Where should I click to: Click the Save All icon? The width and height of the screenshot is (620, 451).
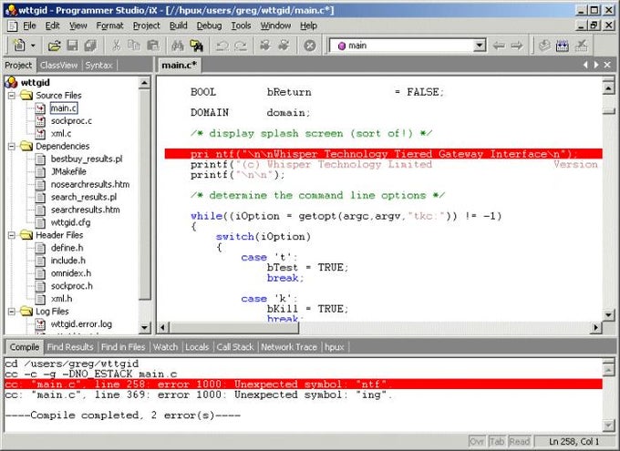(90, 46)
